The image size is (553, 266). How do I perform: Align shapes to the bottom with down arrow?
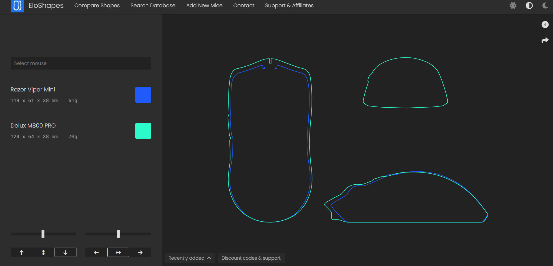tap(65, 252)
